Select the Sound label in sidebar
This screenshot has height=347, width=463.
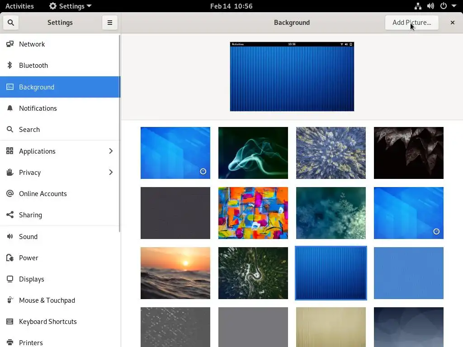tap(28, 236)
